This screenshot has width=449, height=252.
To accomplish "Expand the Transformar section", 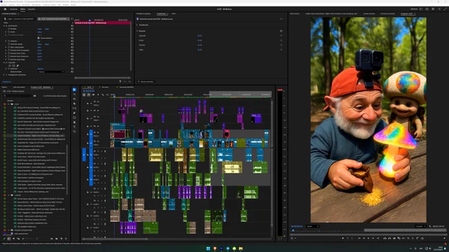I will pos(137,25).
